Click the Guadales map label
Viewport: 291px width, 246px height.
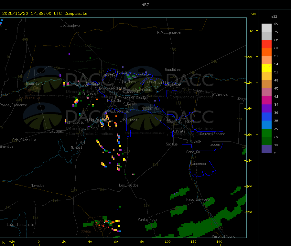[x=173, y=70]
